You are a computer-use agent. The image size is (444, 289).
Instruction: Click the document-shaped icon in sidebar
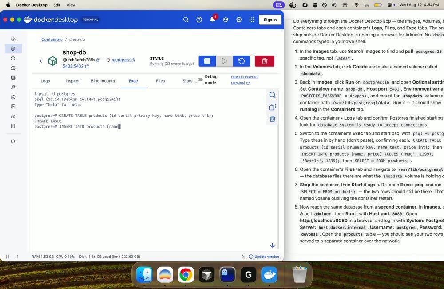(x=13, y=126)
